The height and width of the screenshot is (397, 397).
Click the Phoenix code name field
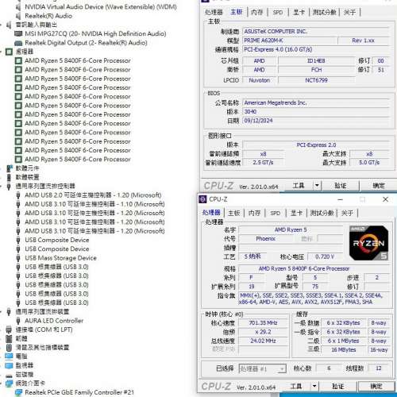coord(265,239)
